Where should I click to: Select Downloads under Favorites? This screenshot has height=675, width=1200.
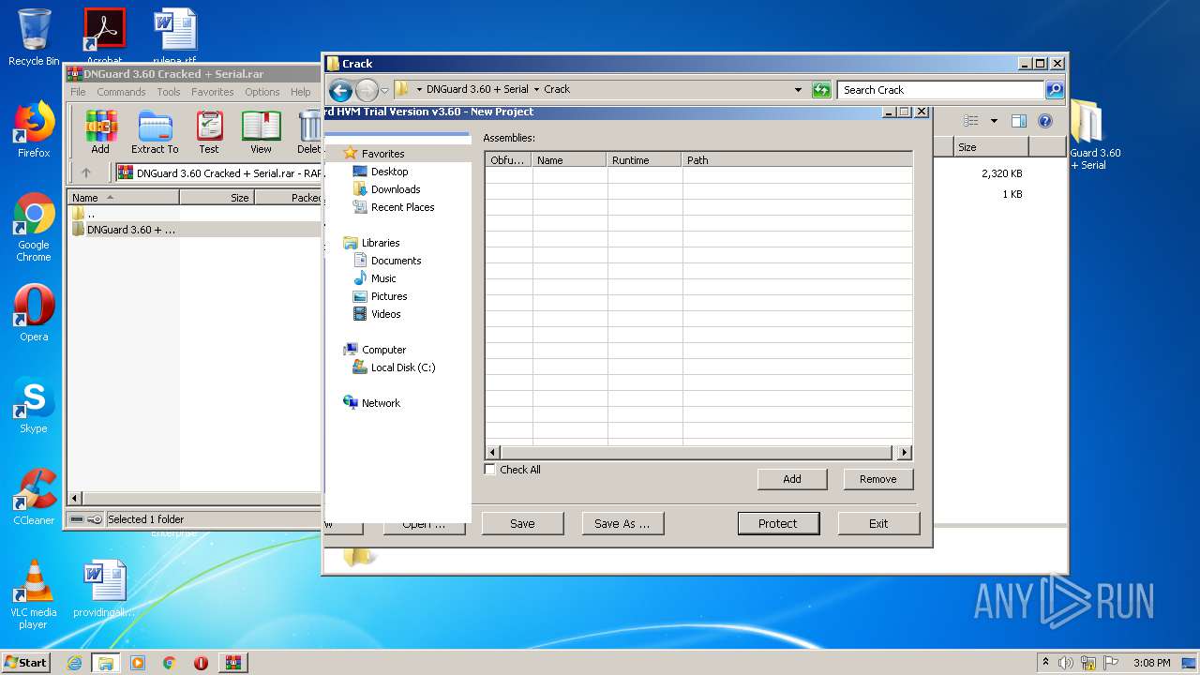396,189
